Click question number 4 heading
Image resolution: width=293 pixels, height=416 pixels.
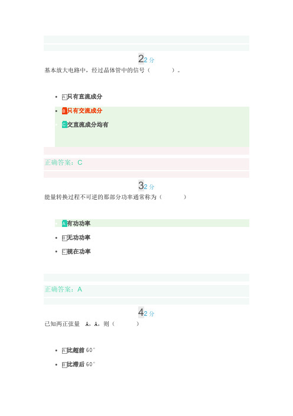(x=141, y=312)
